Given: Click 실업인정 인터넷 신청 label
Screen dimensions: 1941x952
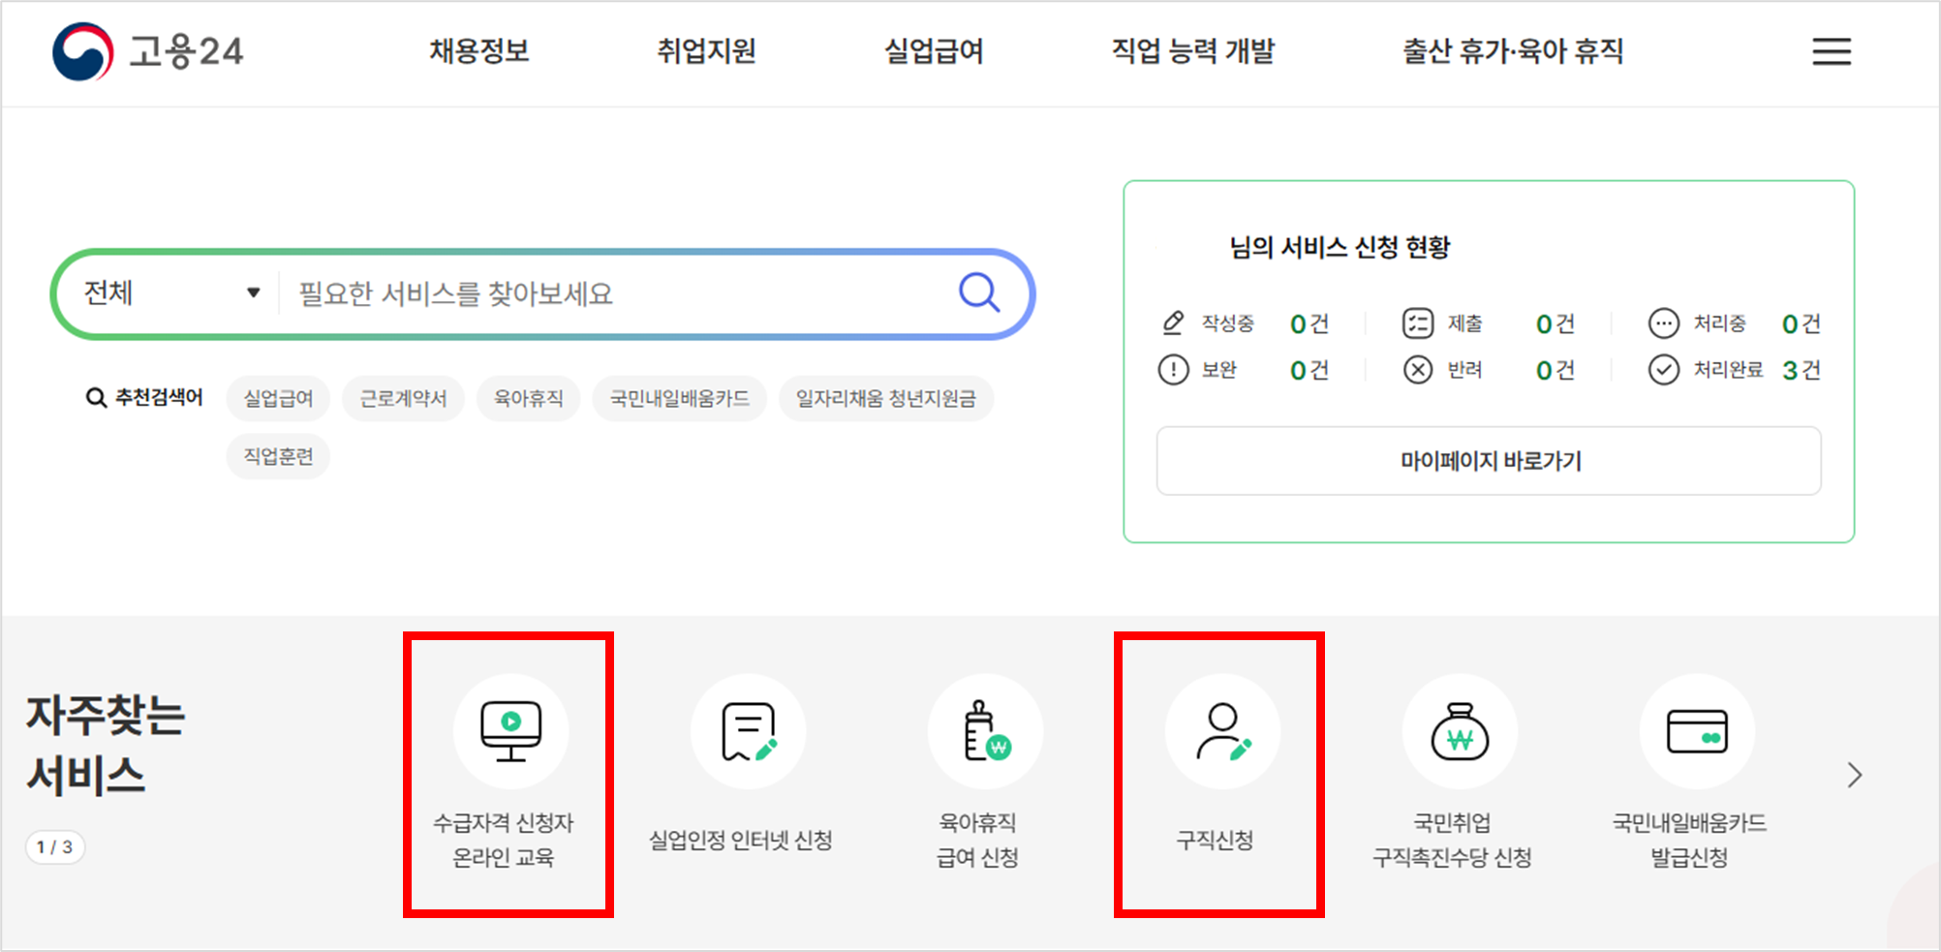Looking at the screenshot, I should 741,840.
